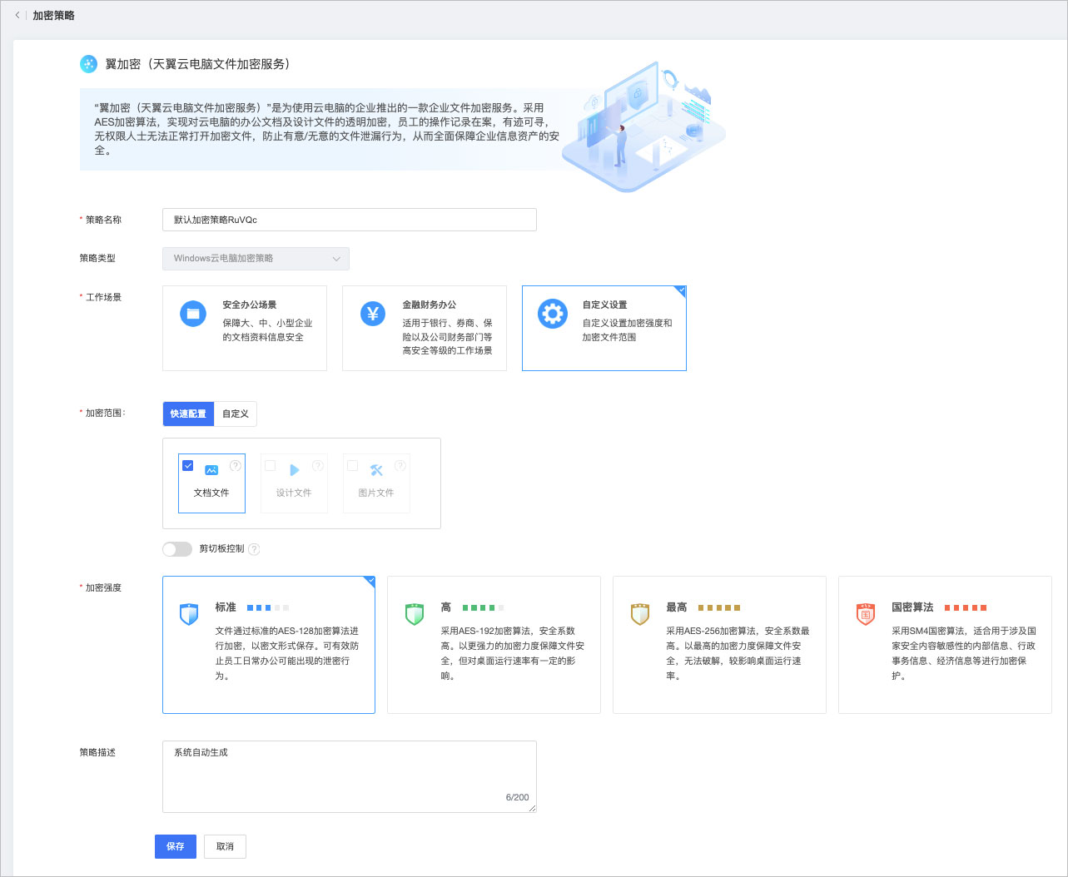Toggle the 剪切板控制 switch
The height and width of the screenshot is (877, 1068).
[x=177, y=549]
